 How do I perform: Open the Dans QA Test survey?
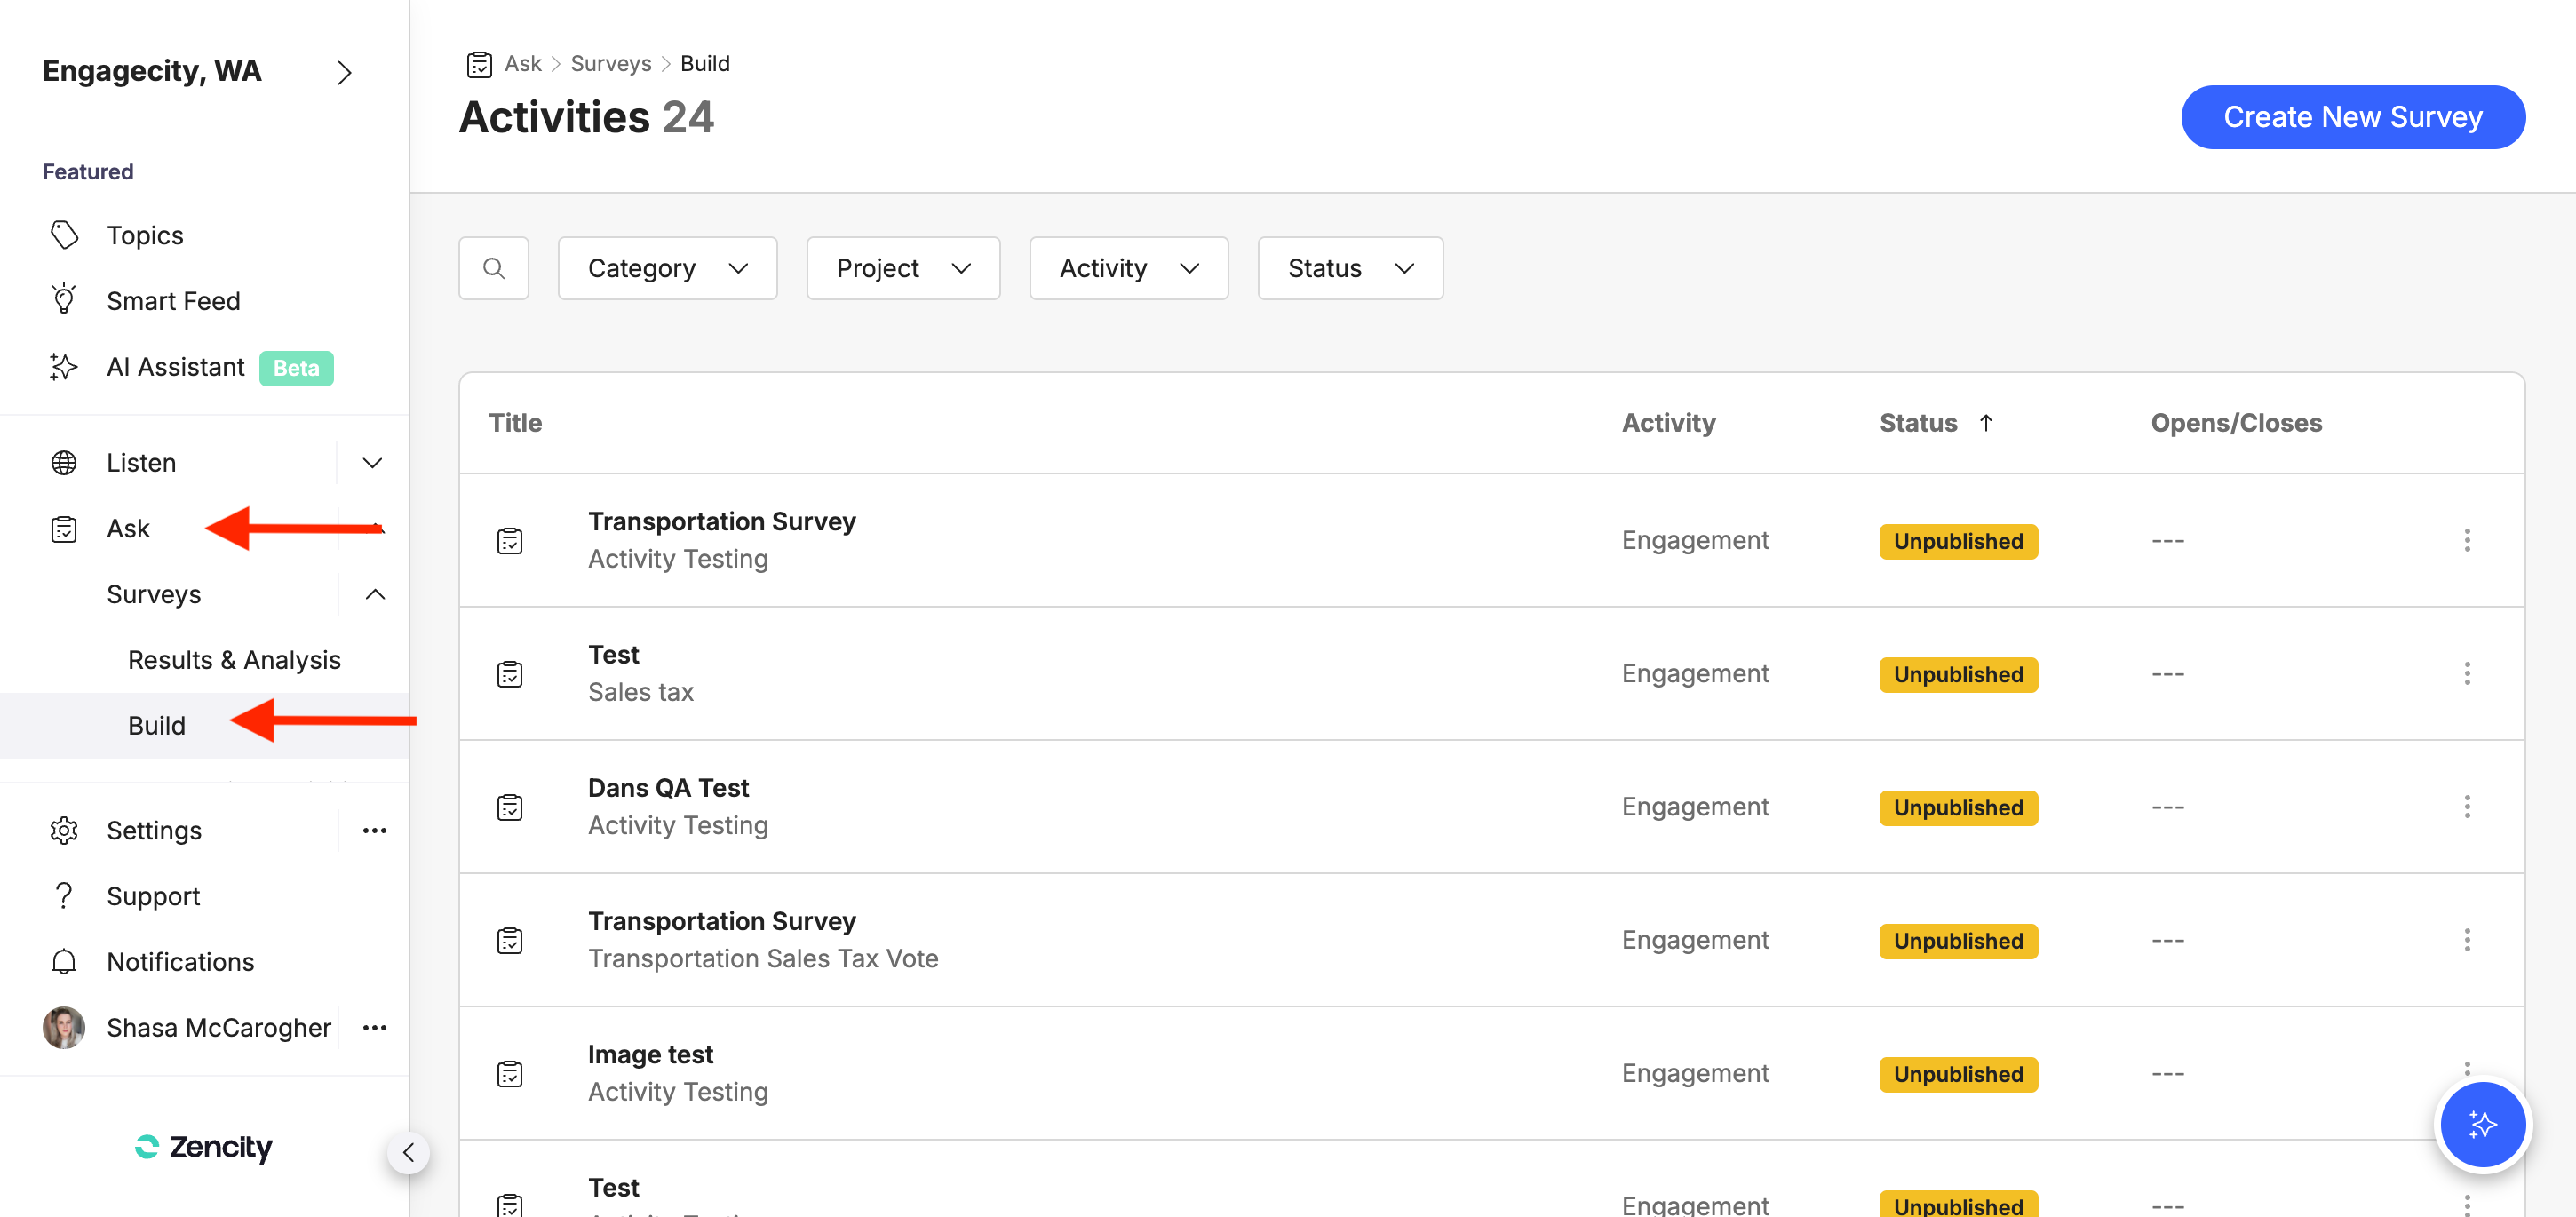click(x=668, y=787)
